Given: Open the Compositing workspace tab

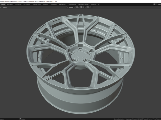Looking at the screenshot, I should pyautogui.click(x=72, y=5).
